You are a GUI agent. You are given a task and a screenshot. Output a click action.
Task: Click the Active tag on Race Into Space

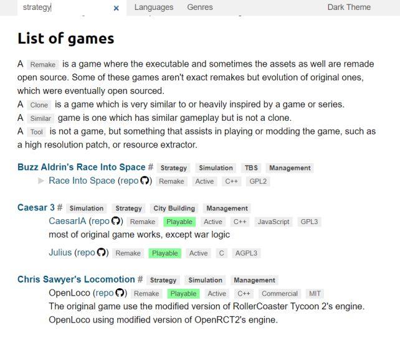204,181
